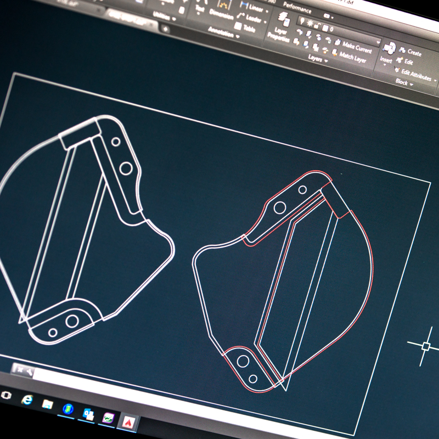This screenshot has height=439, width=439.
Task: Click the Edit Attributes button
Action: pos(413,74)
